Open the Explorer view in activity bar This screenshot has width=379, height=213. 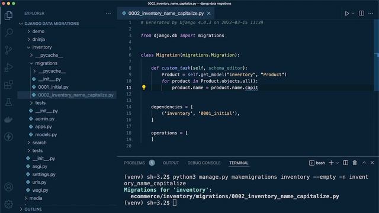8,16
